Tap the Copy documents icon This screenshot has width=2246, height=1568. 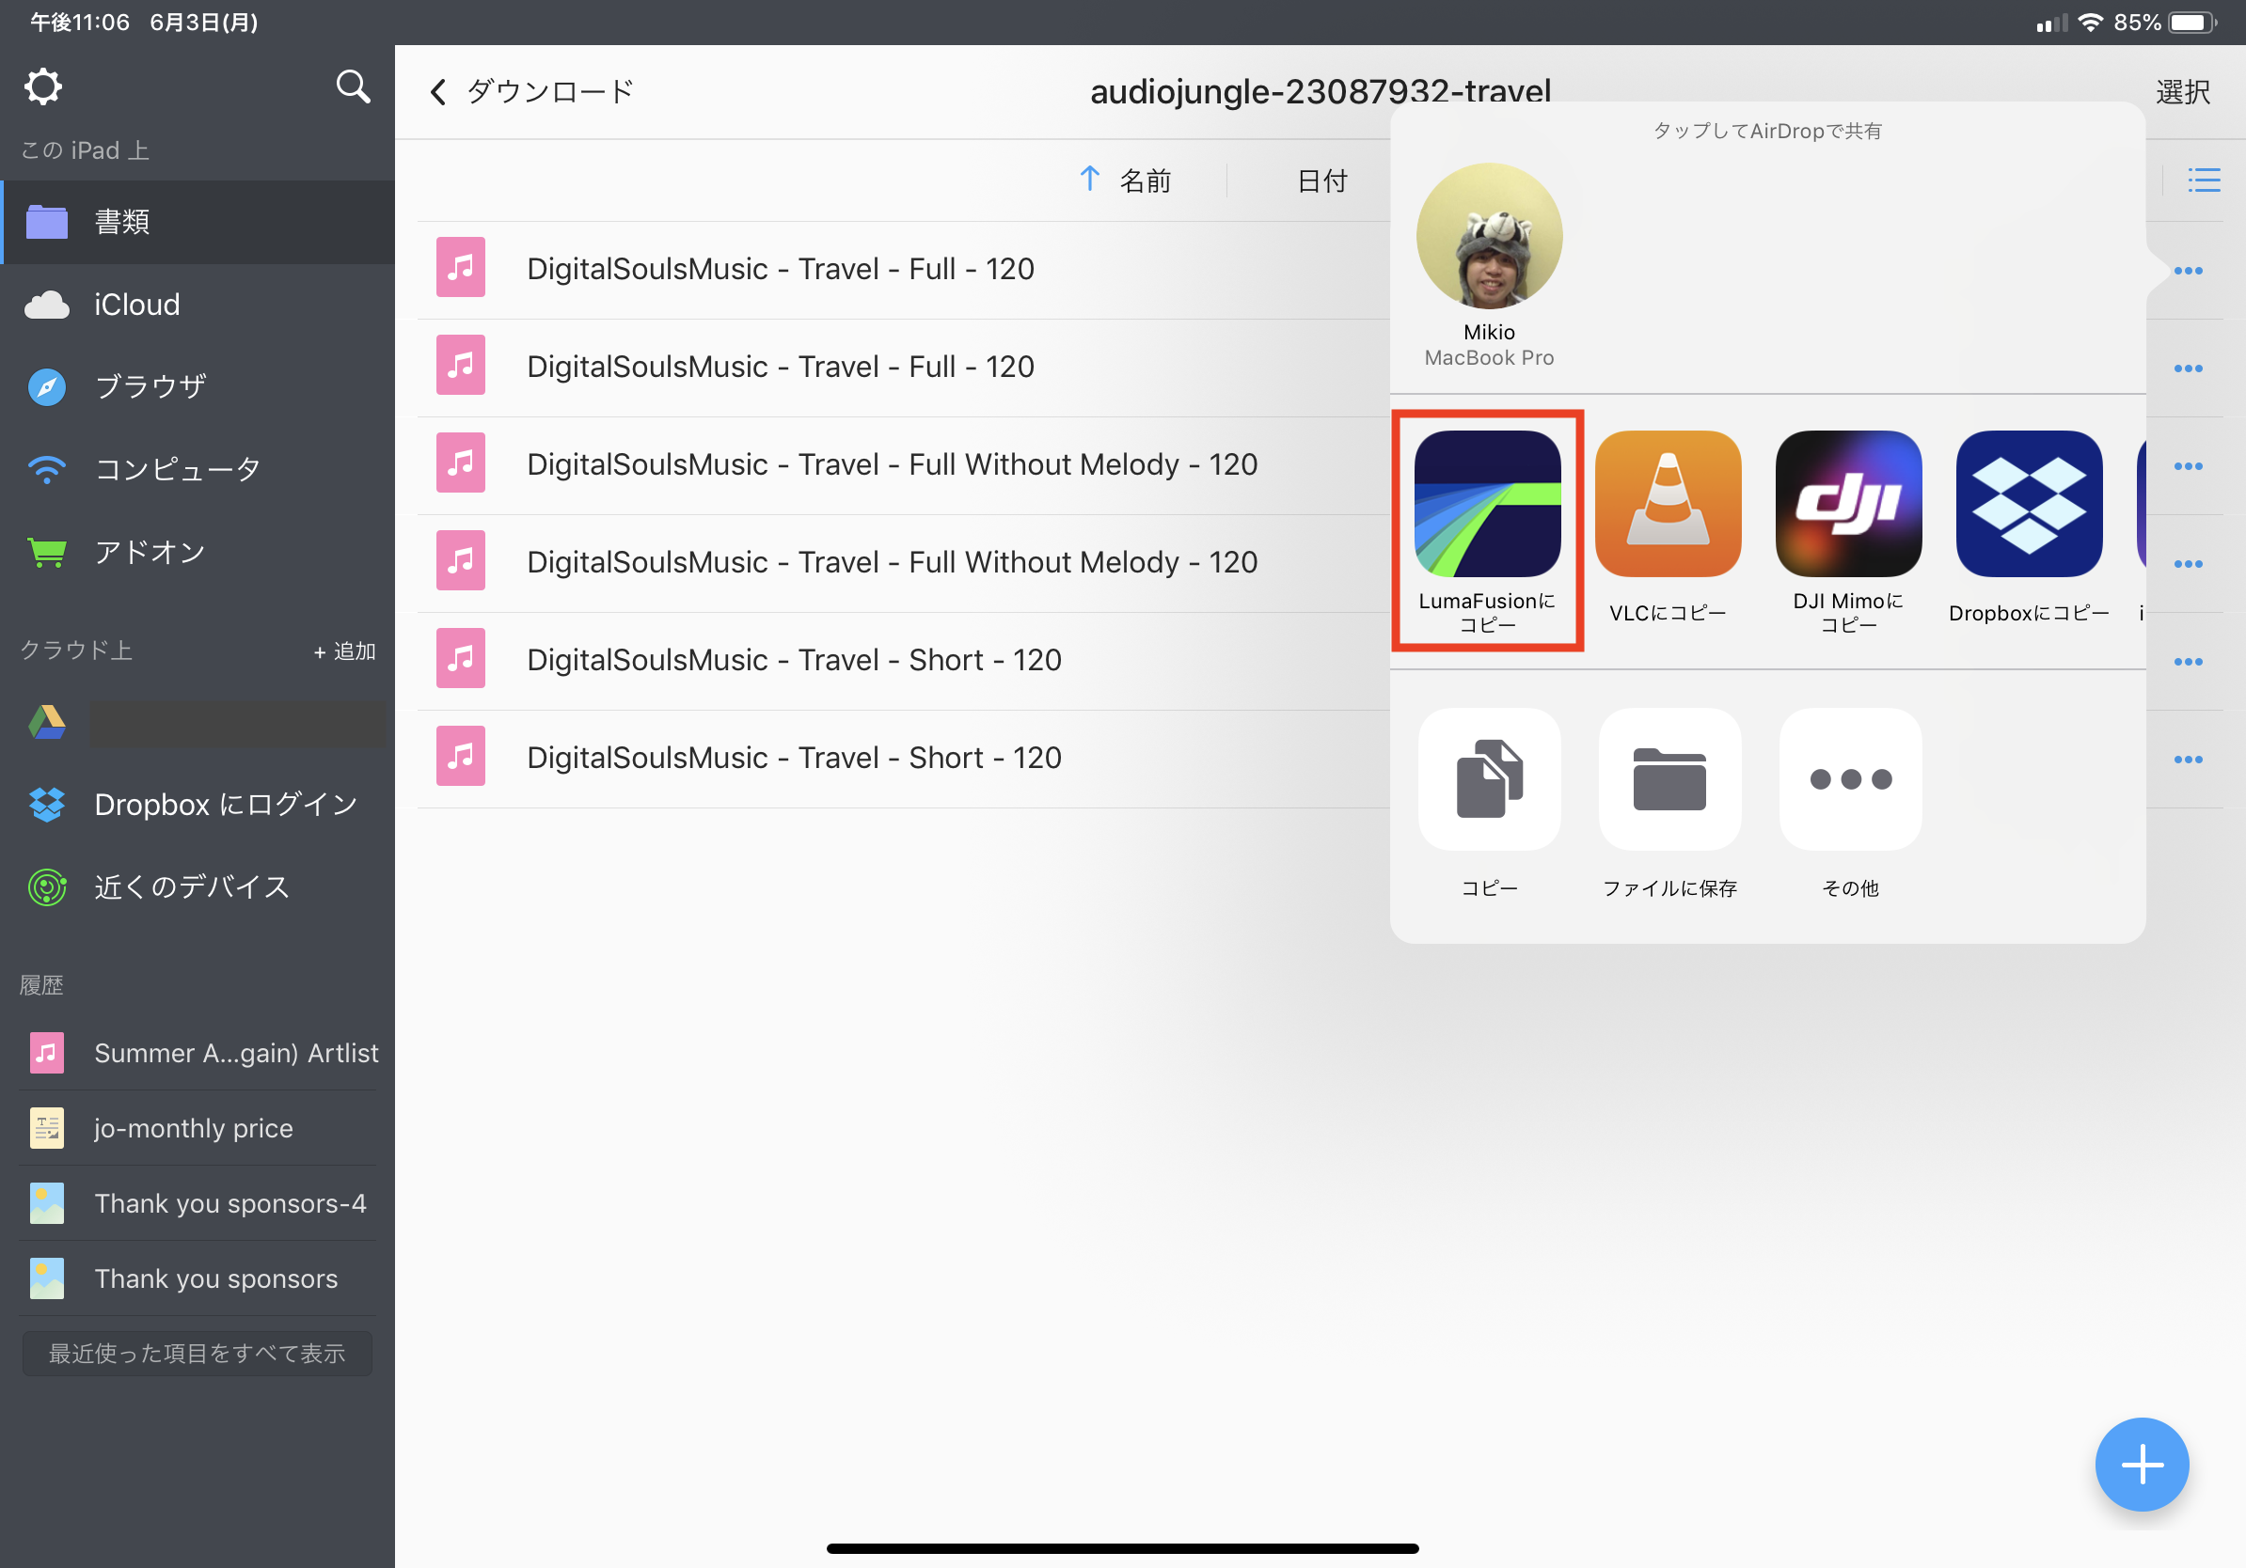[x=1489, y=779]
